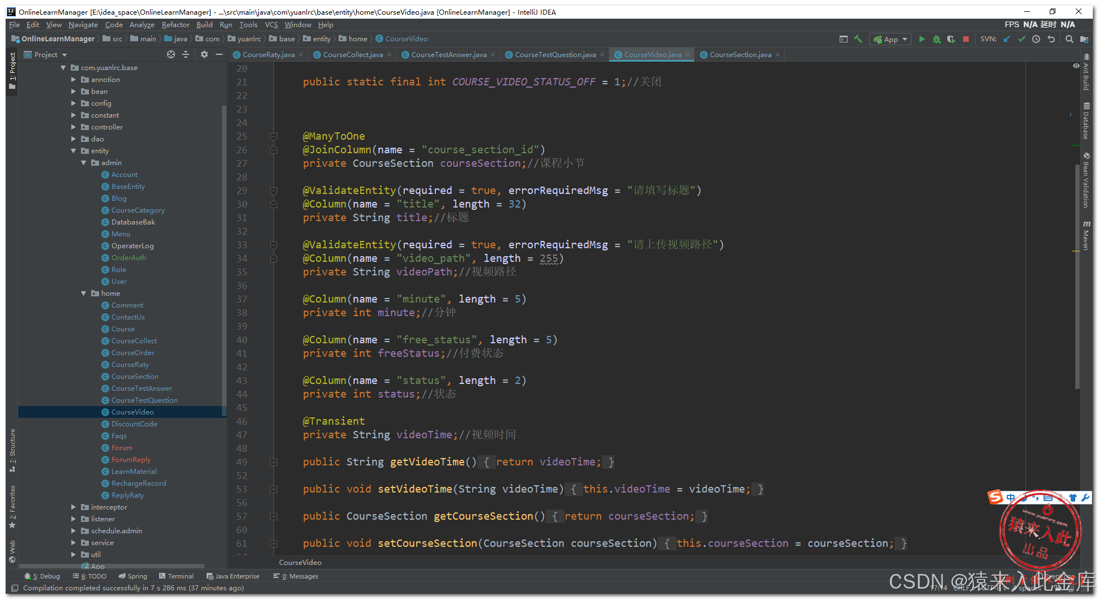1099x600 pixels.
Task: Click the run anything terminal icon
Action: [844, 39]
